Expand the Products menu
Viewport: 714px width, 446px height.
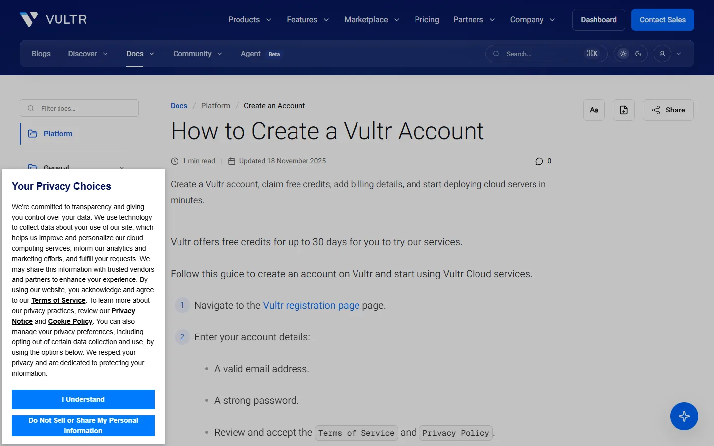[249, 20]
